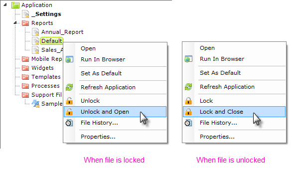Image resolution: width=293 pixels, height=183 pixels.
Task: Click the File History clock icon in left menu
Action: coord(69,123)
